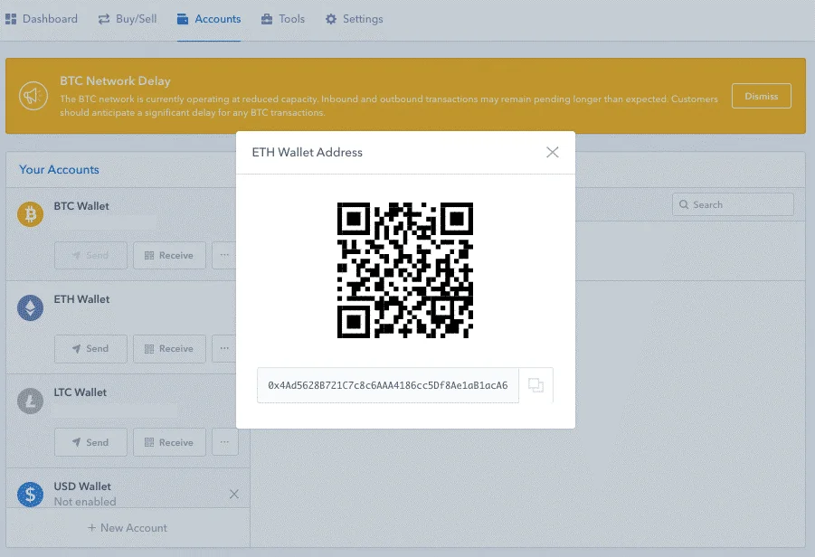Click the Litecoin wallet icon
The width and height of the screenshot is (815, 557).
tap(30, 401)
